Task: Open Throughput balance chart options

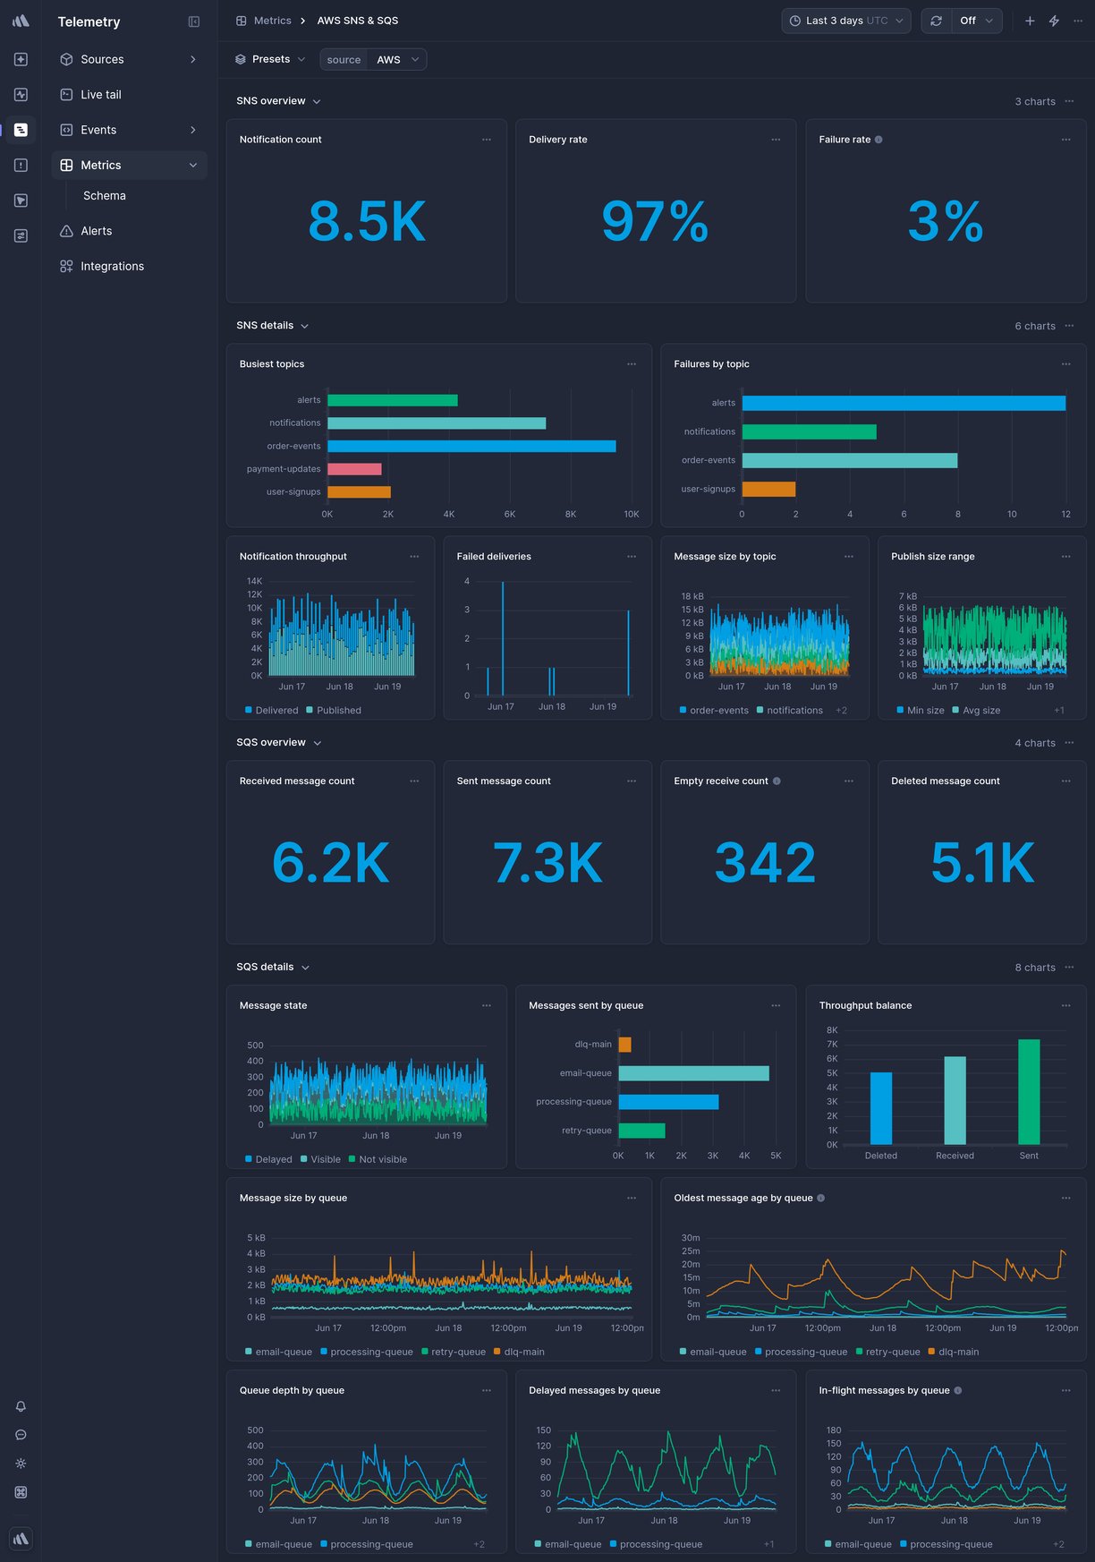Action: (1065, 1006)
